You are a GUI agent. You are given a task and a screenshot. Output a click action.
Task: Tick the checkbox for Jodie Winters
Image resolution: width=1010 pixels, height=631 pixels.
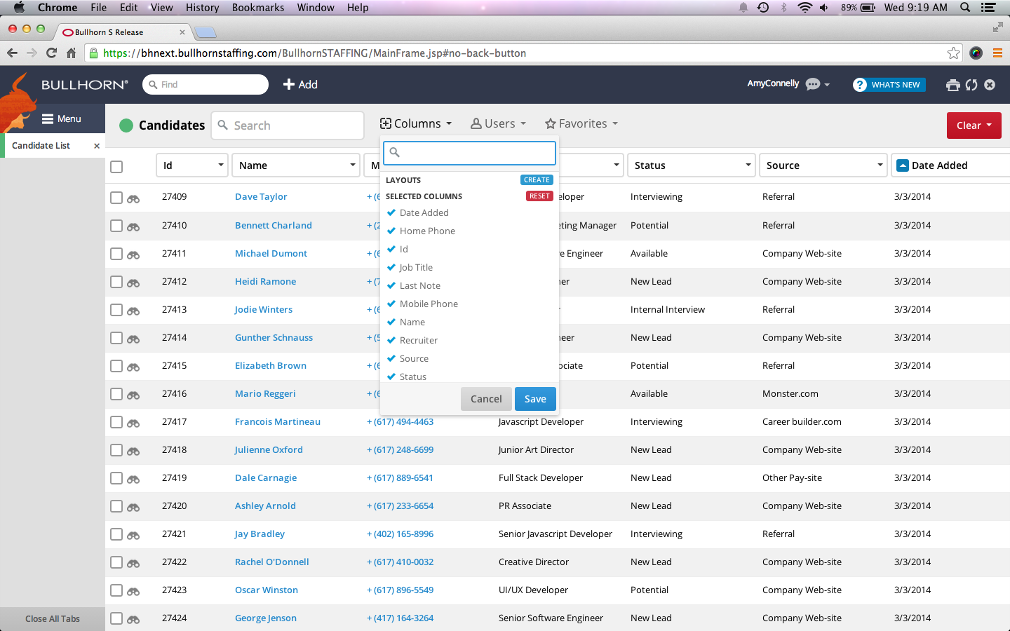pos(116,310)
